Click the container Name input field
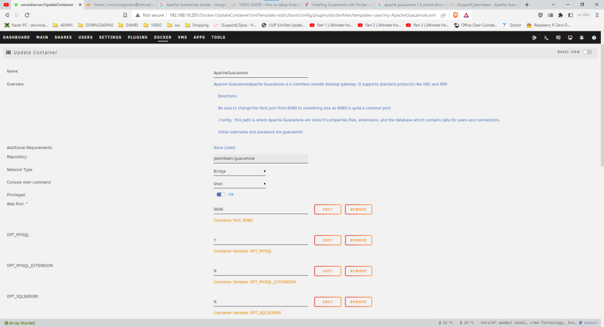 pos(260,73)
